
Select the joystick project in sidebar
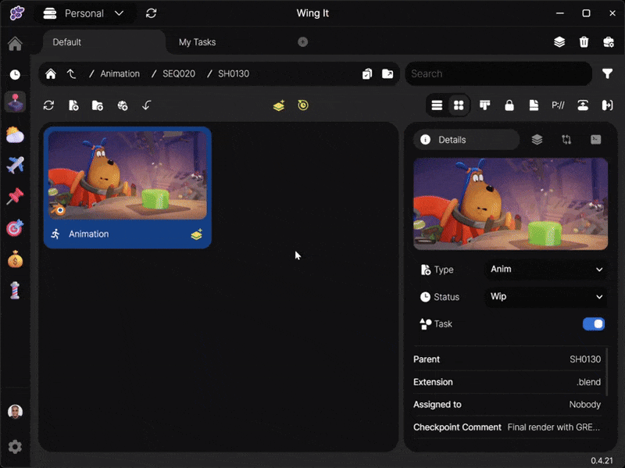[x=15, y=102]
